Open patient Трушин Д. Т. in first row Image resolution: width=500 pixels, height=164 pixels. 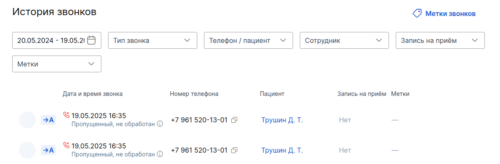click(282, 120)
